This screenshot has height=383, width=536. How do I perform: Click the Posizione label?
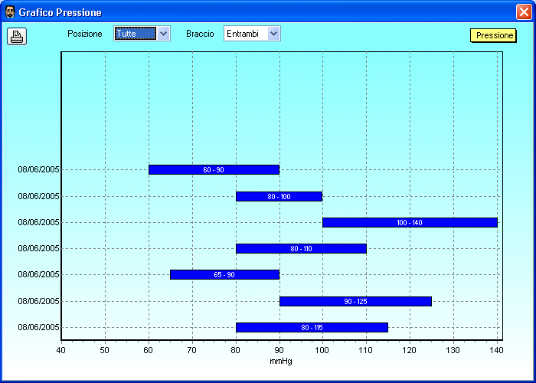click(x=85, y=34)
